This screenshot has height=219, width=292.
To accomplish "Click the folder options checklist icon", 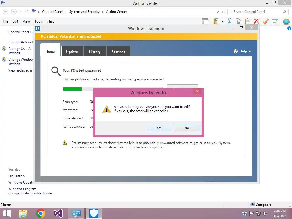I will click(x=216, y=21).
